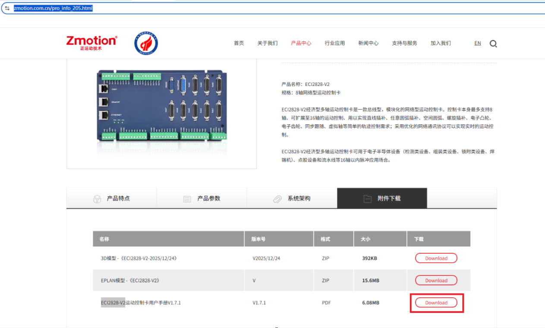Select the 附件下载 tab
The width and height of the screenshot is (545, 328).
[x=382, y=199]
